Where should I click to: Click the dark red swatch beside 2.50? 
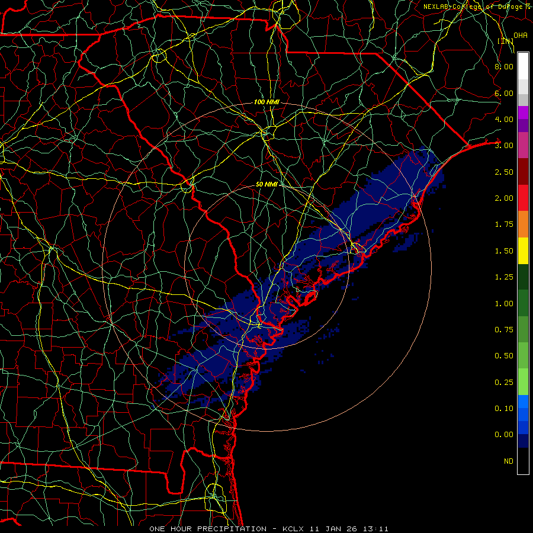pos(523,172)
